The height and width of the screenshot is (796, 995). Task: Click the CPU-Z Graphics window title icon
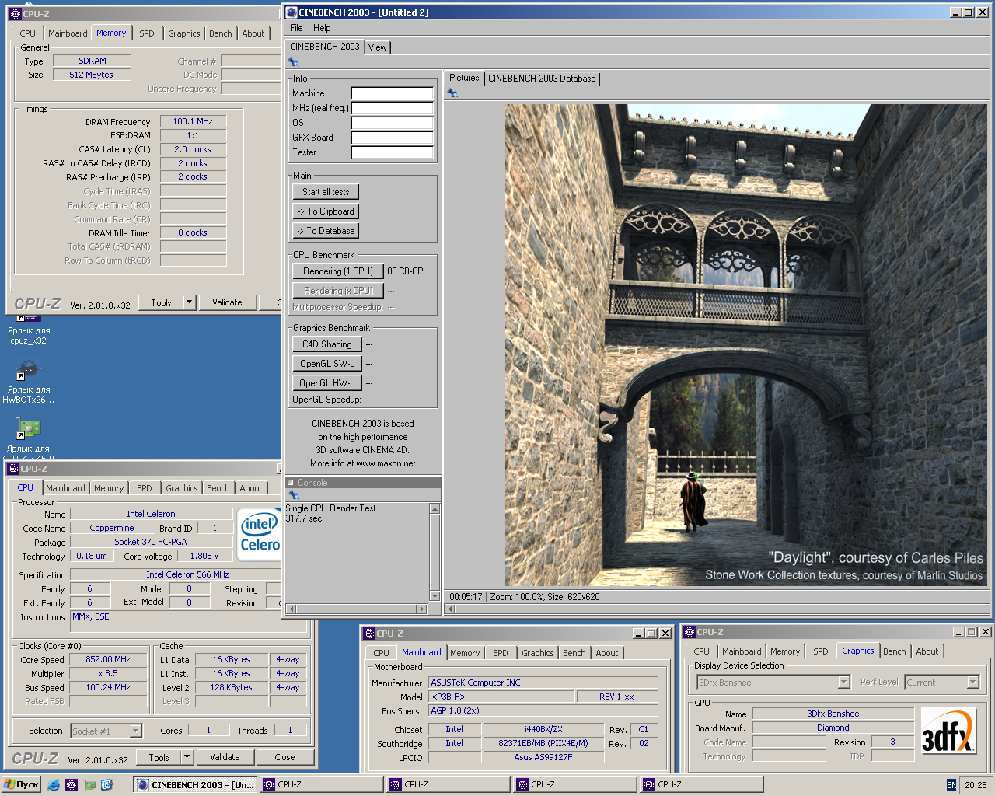click(x=690, y=632)
